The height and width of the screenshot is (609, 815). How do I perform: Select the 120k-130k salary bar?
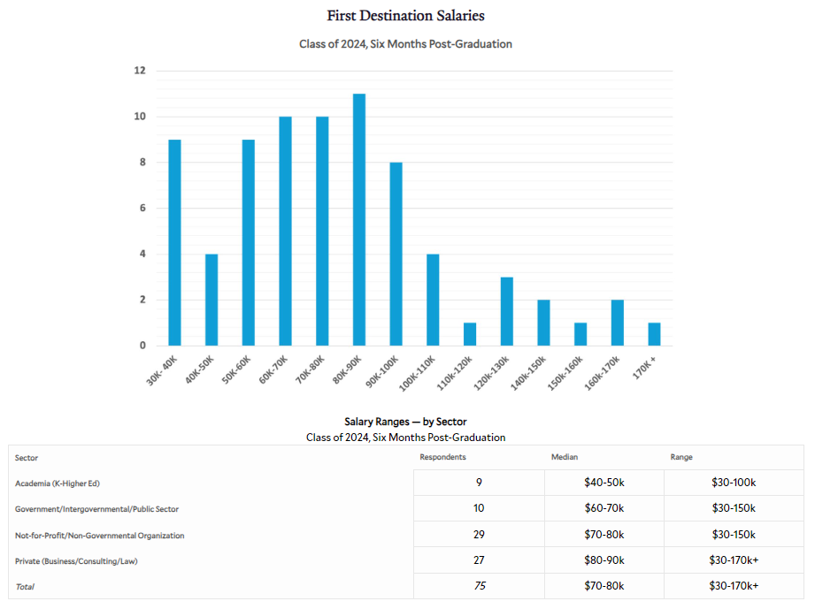(507, 312)
